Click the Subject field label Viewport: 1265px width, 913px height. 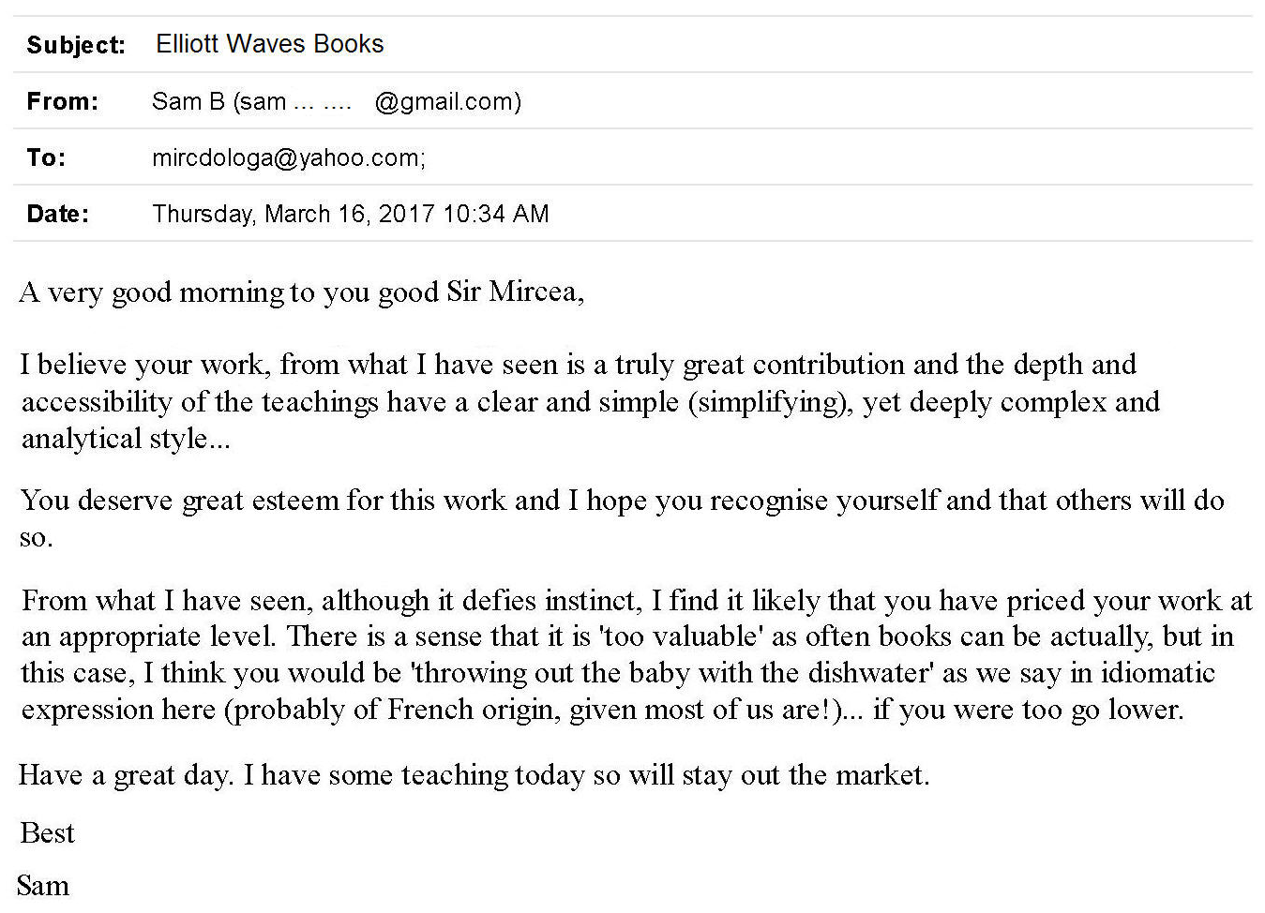(75, 45)
